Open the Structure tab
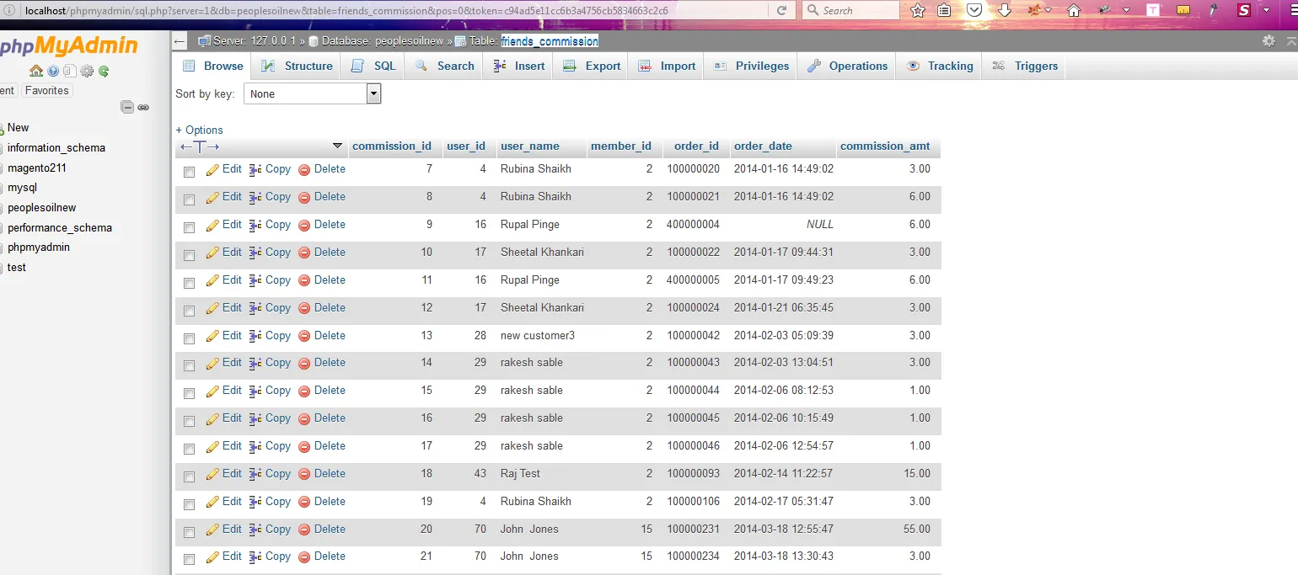This screenshot has width=1298, height=575. tap(297, 66)
